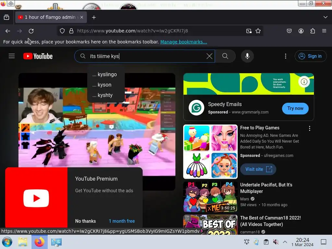Open the Free to Play Games ad title
Viewport: 332px width, 249px height.
click(260, 128)
